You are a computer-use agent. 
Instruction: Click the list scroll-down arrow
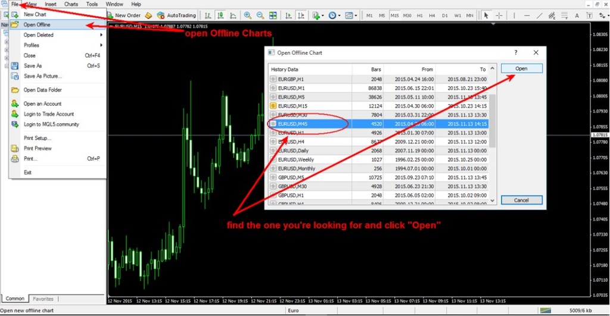tap(492, 201)
